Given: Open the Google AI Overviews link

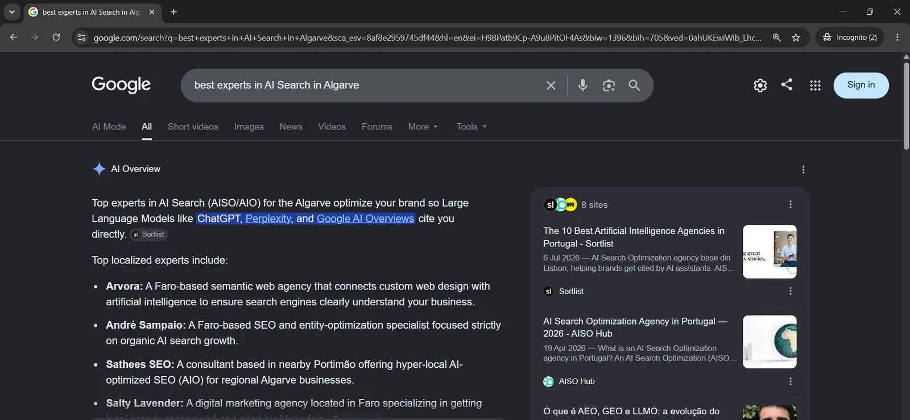Looking at the screenshot, I should pos(365,219).
